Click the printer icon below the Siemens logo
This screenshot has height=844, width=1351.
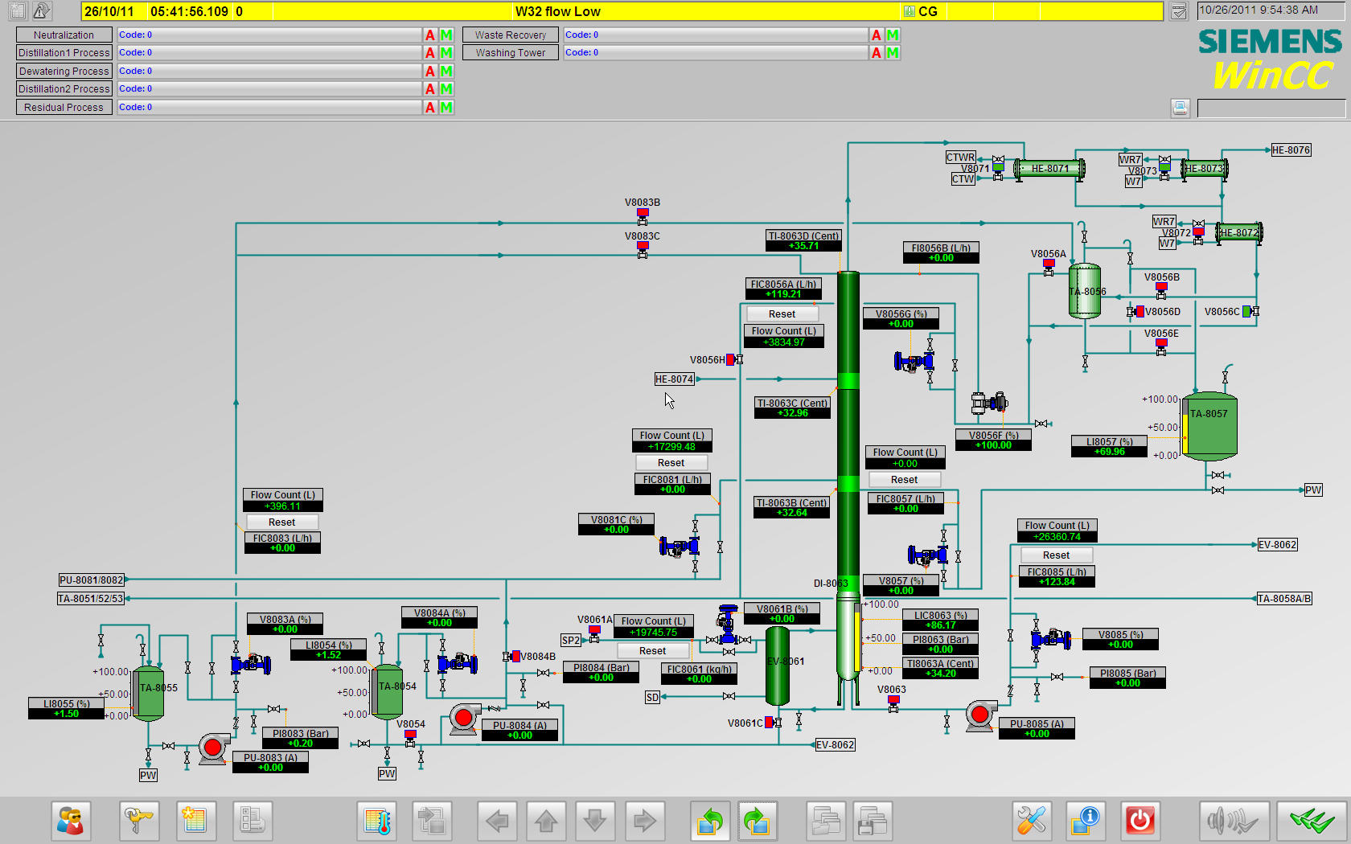(x=1180, y=108)
